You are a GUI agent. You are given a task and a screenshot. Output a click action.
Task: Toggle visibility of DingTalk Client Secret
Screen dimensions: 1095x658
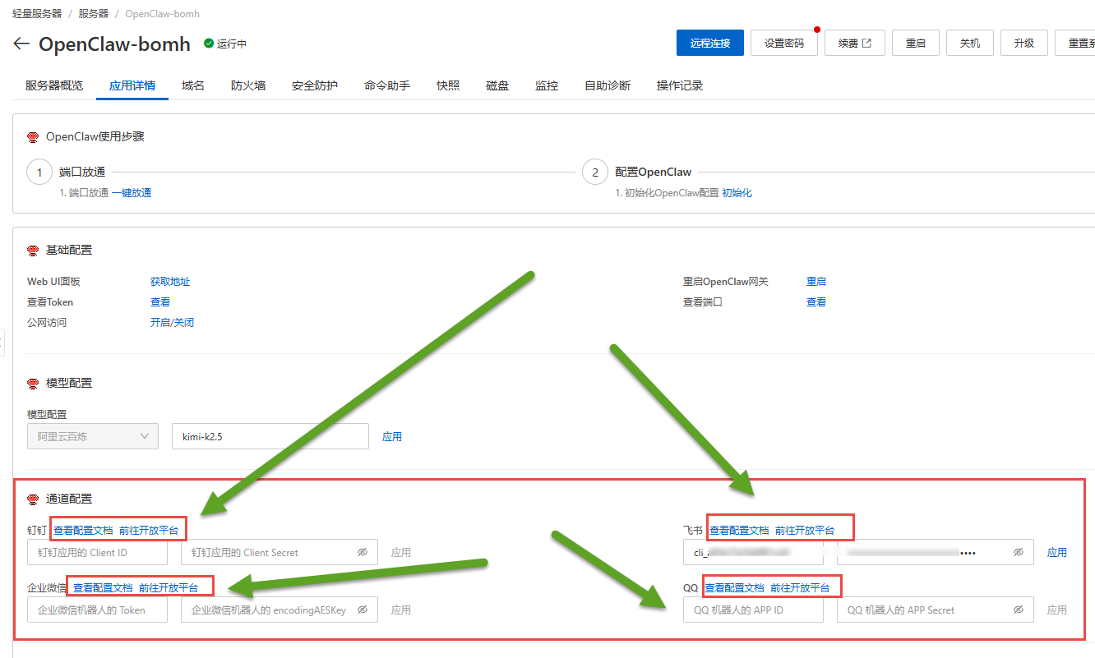362,553
